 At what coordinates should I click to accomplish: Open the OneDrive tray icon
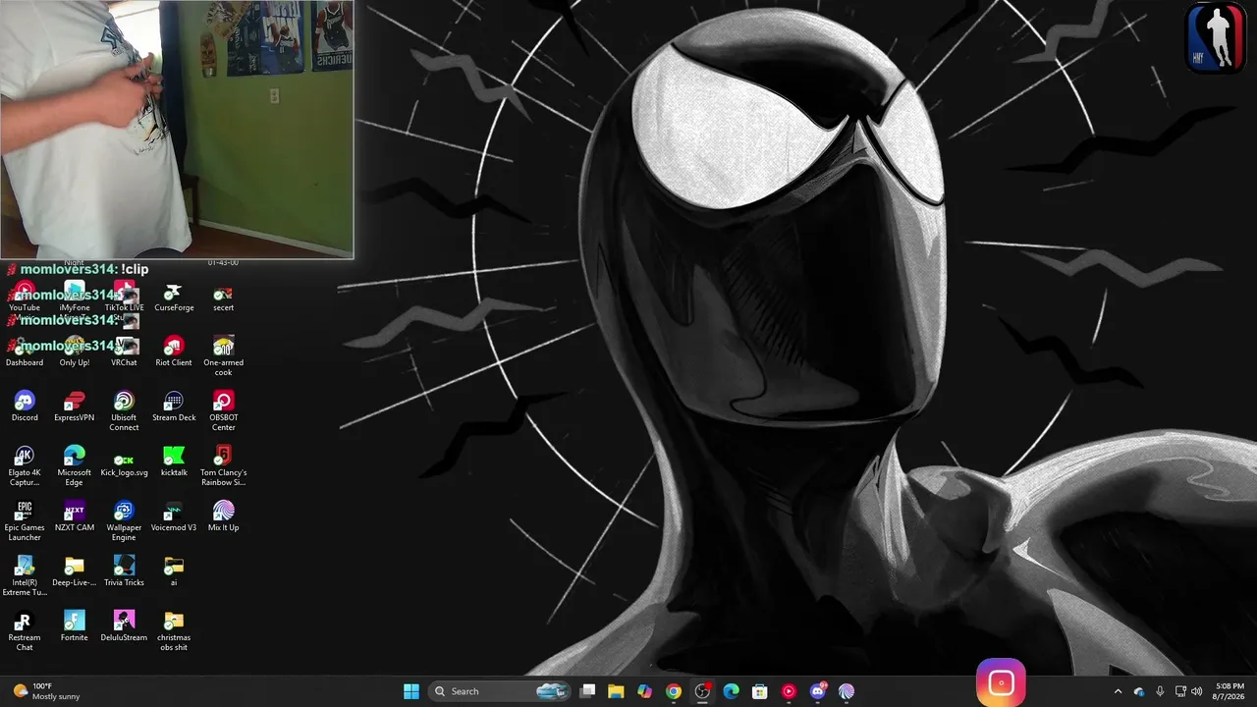pyautogui.click(x=1139, y=691)
